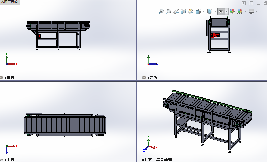This screenshot has width=267, height=162.
Task: Click the Display Style shaded cube icon
Action: pos(210,11)
